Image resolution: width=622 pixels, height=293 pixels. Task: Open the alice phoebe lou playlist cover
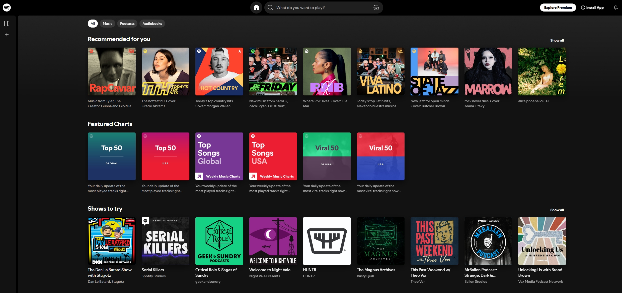click(542, 71)
